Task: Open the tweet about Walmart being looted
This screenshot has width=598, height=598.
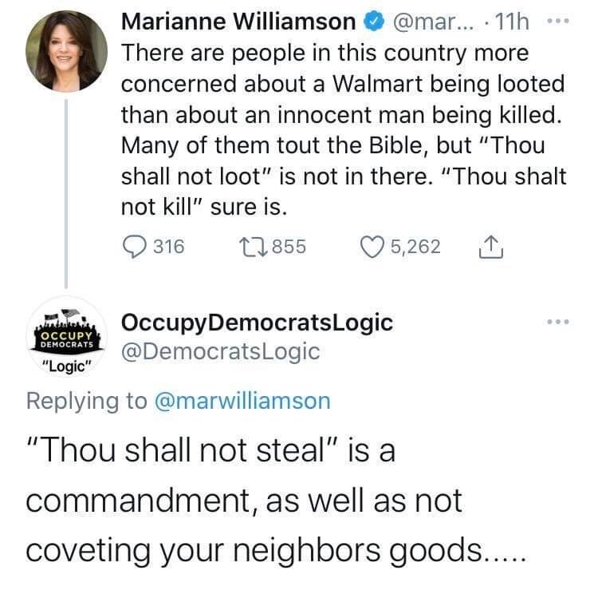Action: (343, 129)
